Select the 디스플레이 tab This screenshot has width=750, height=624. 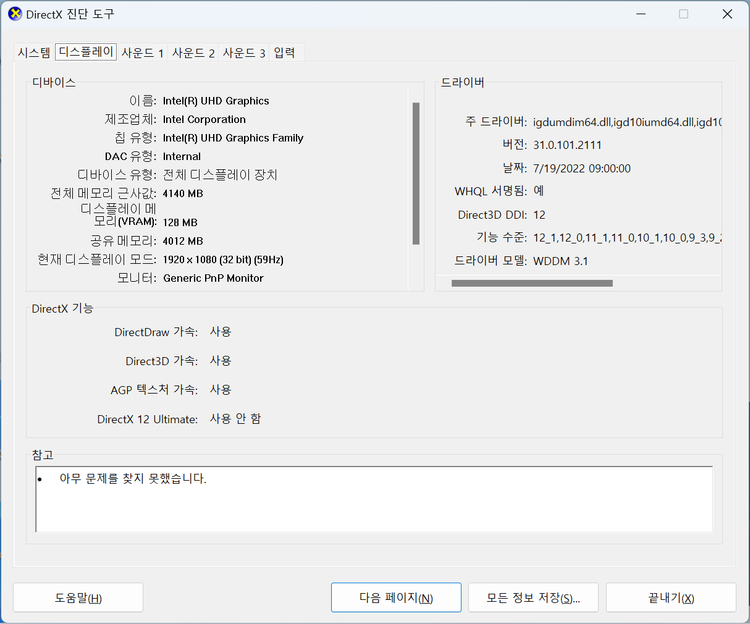coord(86,52)
